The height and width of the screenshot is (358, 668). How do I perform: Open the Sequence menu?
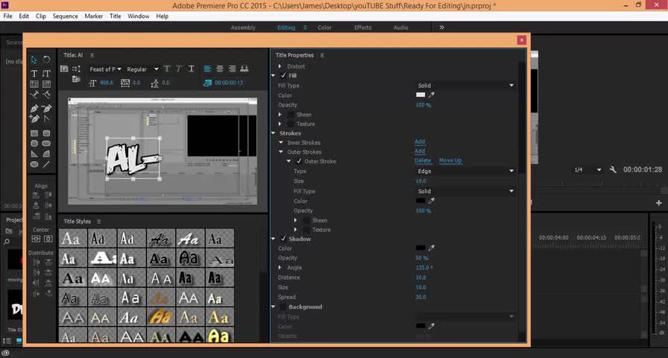click(x=65, y=16)
